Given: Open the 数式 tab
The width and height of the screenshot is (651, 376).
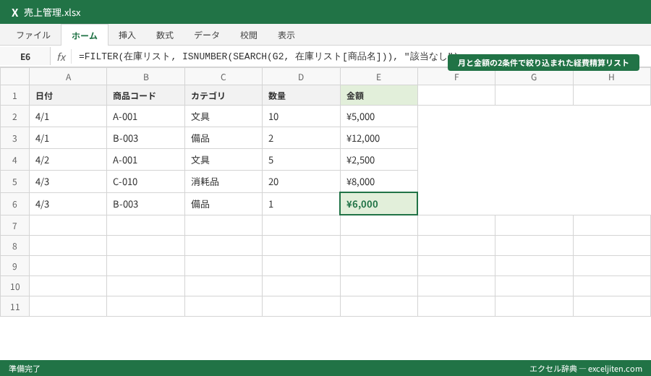Looking at the screenshot, I should coord(165,35).
